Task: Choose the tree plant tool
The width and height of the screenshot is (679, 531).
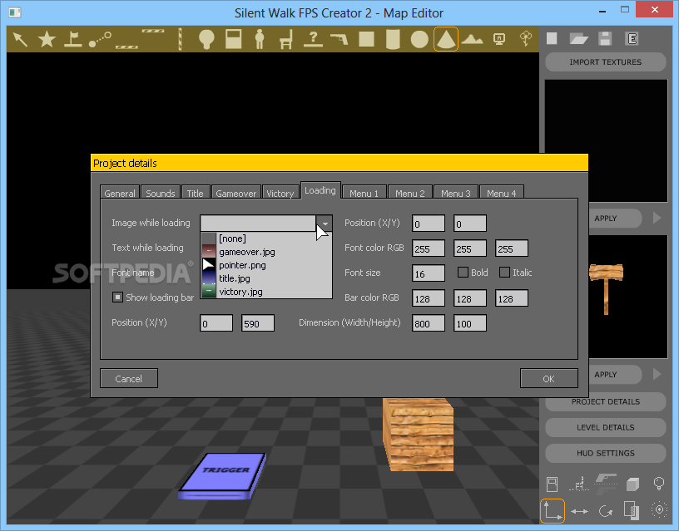Action: click(526, 39)
